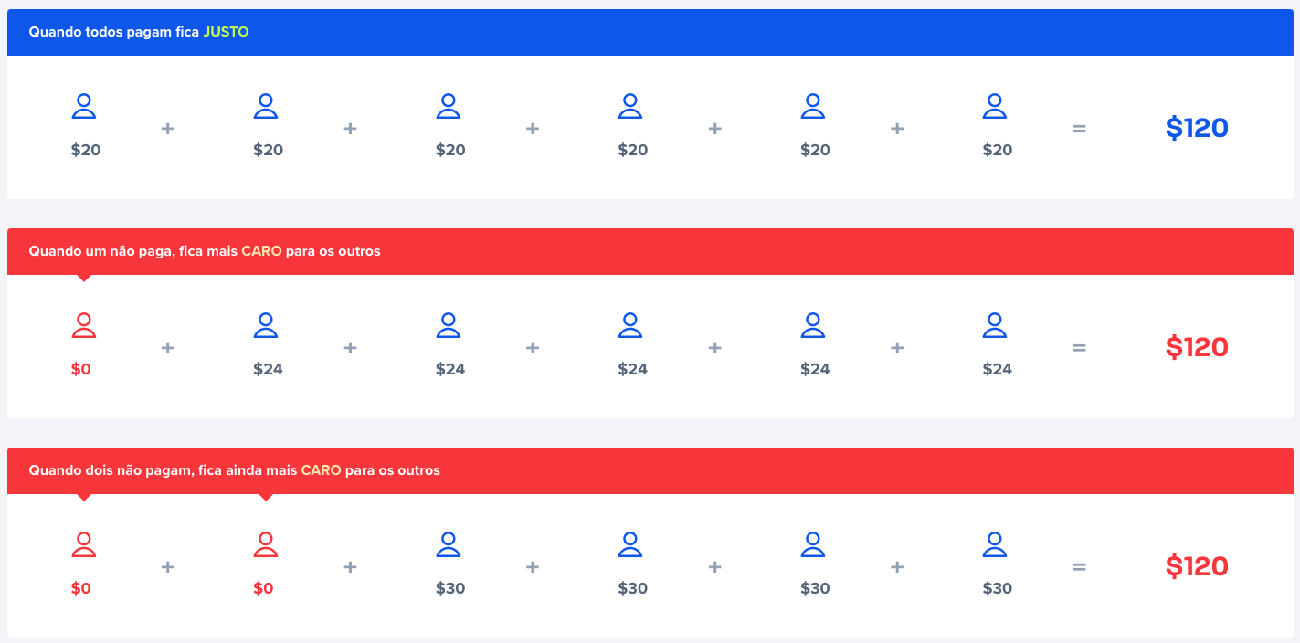Select the red person icon in the one-non-payer row

coord(84,326)
